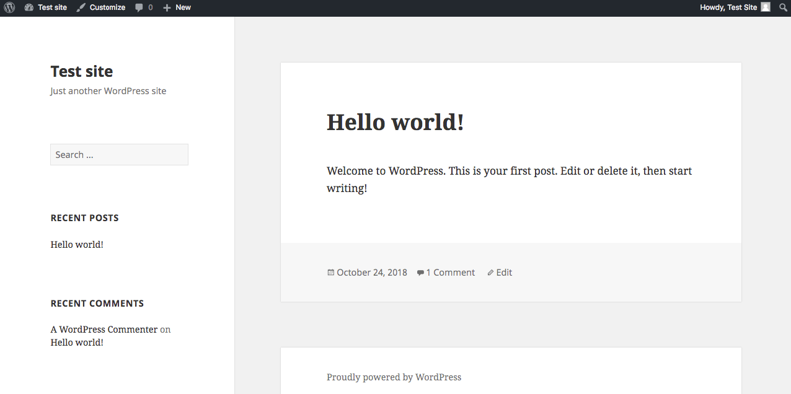Click the RECENT POSTS widget heading
The height and width of the screenshot is (394, 791).
85,218
